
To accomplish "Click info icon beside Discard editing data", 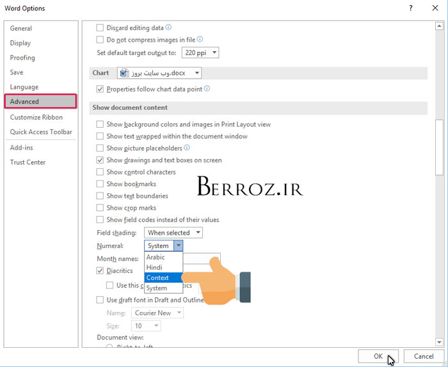I will point(169,27).
